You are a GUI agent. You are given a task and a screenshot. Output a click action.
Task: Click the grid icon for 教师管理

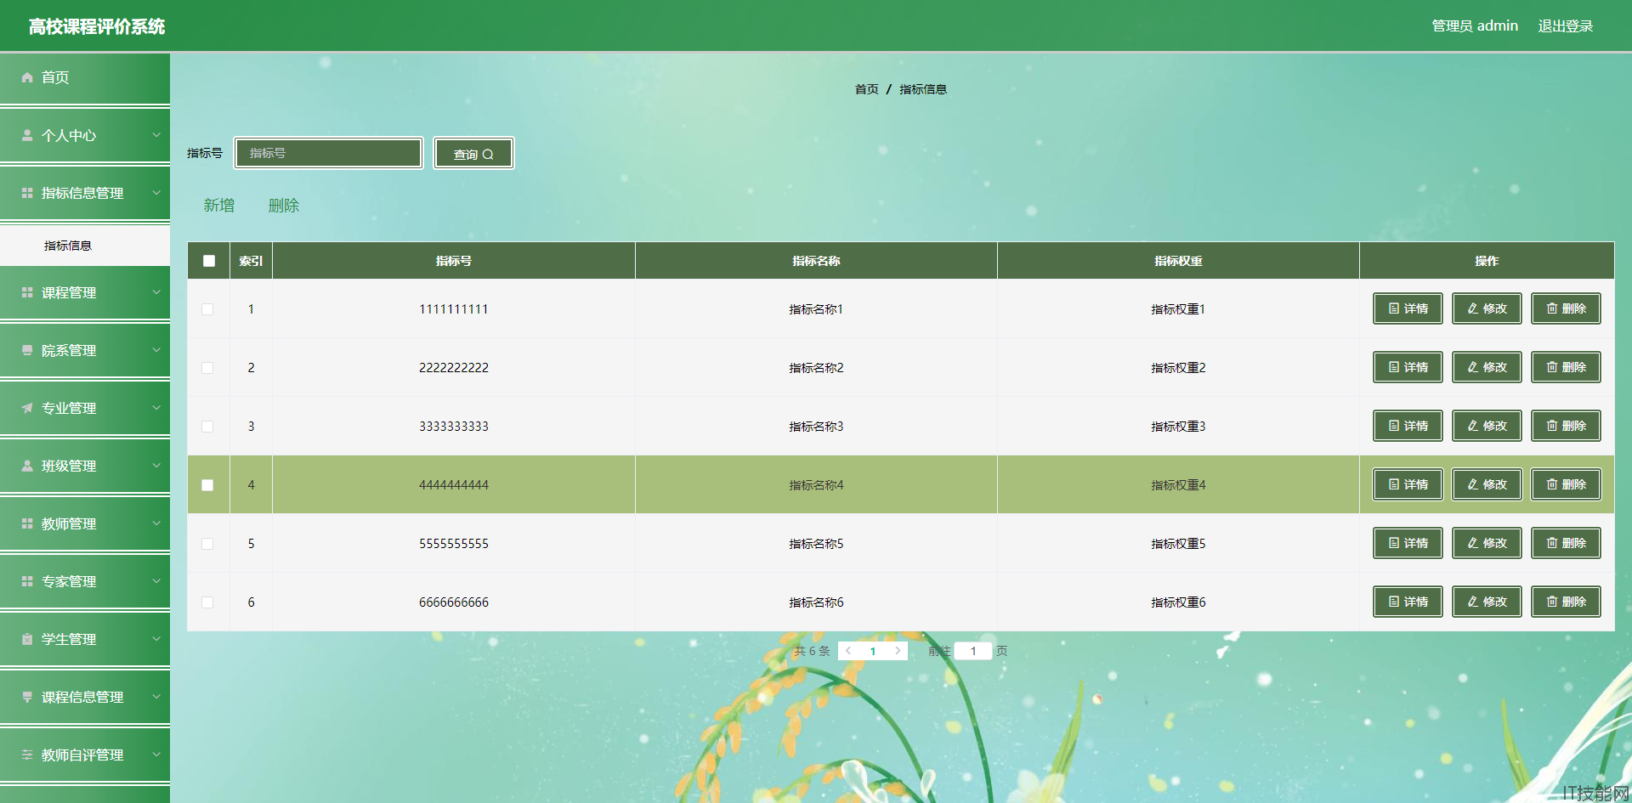[x=27, y=523]
